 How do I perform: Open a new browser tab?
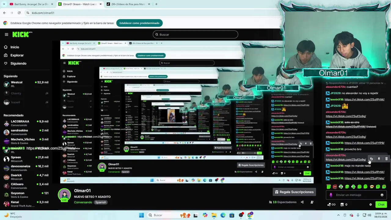coord(156,4)
